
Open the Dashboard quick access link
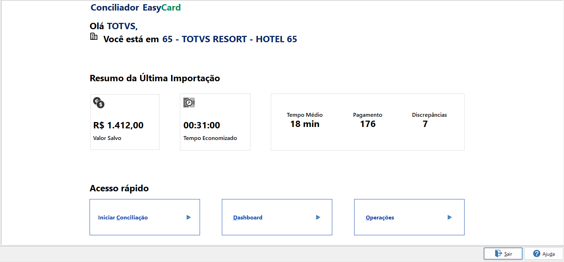coord(248,218)
